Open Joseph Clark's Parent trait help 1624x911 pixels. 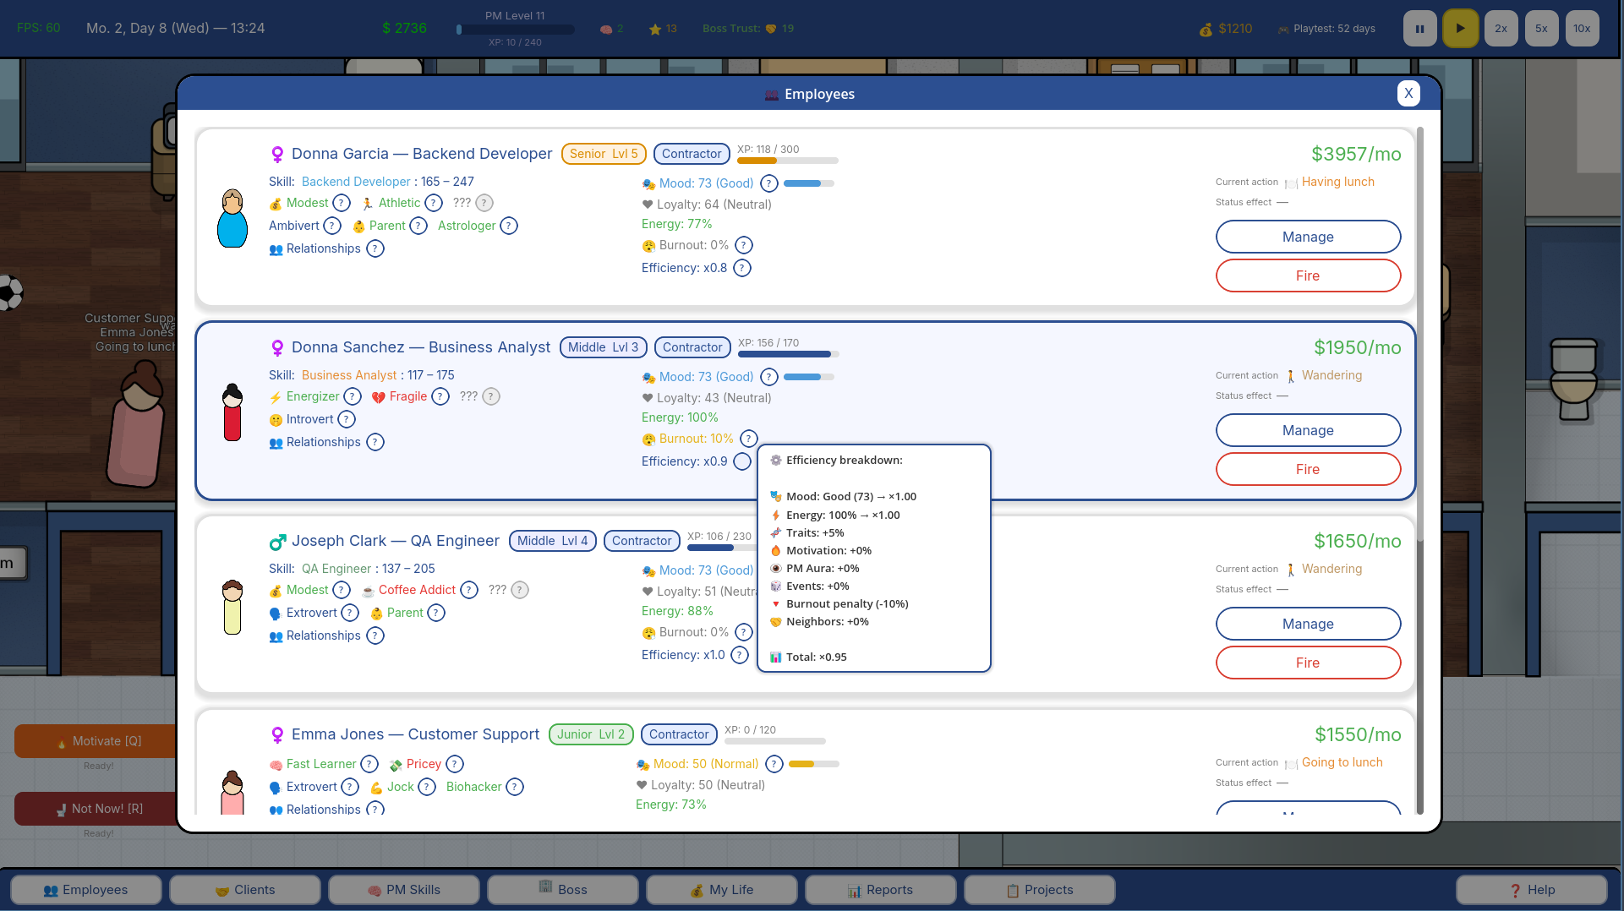click(x=436, y=613)
